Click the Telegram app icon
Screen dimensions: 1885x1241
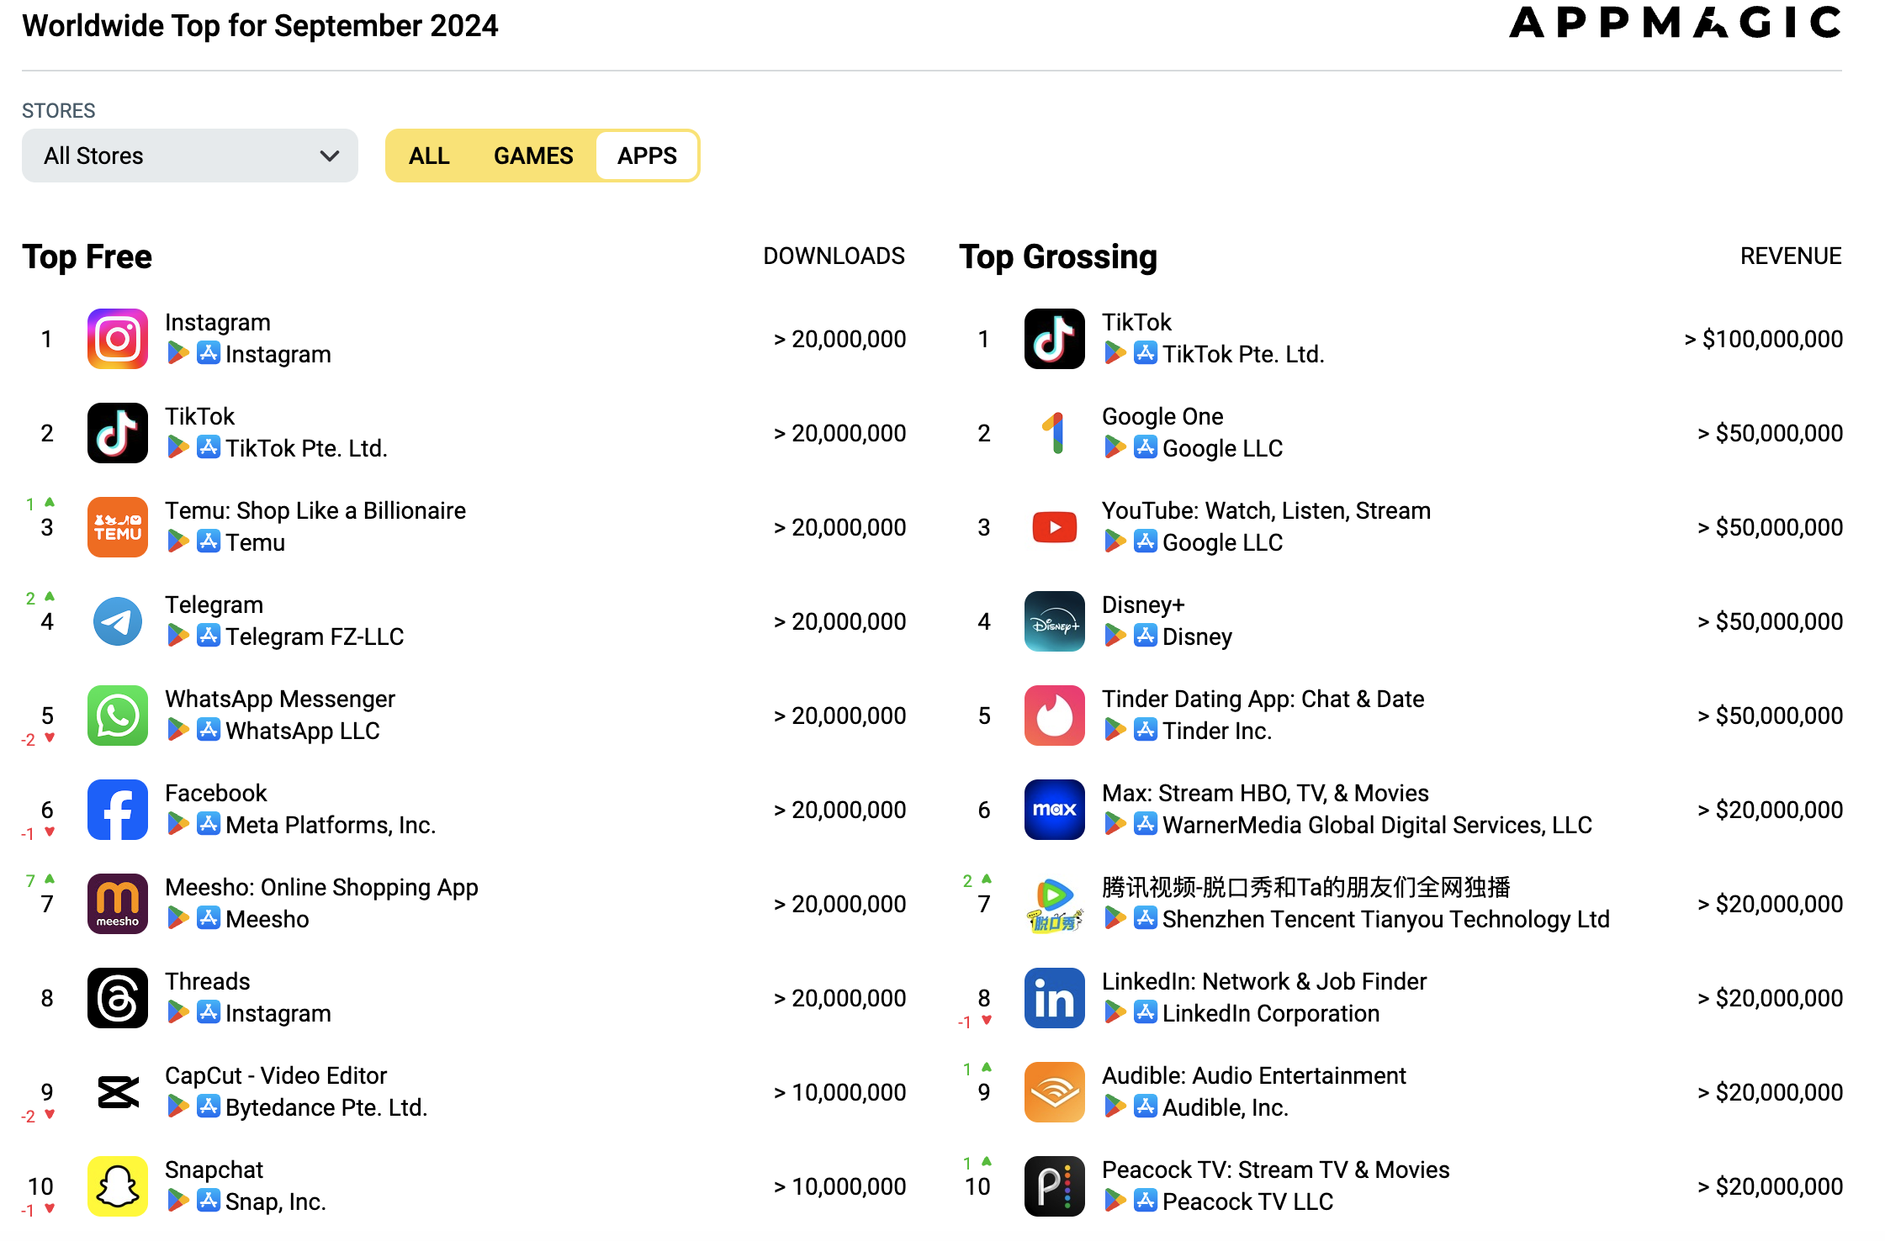pyautogui.click(x=117, y=621)
